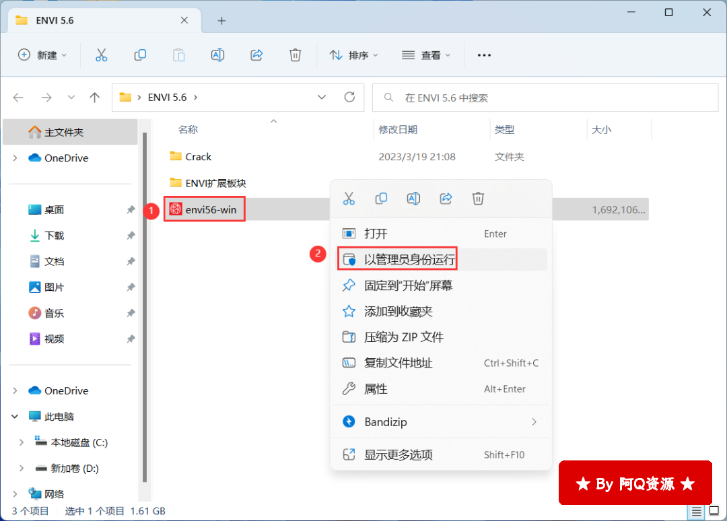Viewport: 727px width, 521px height.
Task: Unpin 桌面 using its pin icon
Action: point(131,210)
